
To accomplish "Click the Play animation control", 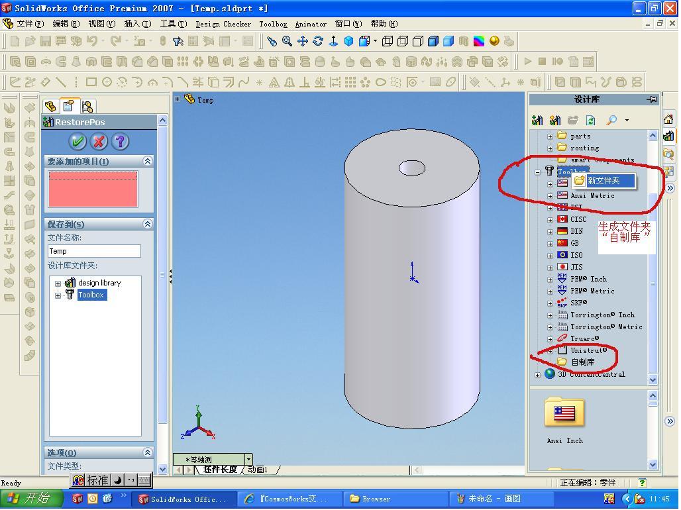I will click(x=528, y=62).
